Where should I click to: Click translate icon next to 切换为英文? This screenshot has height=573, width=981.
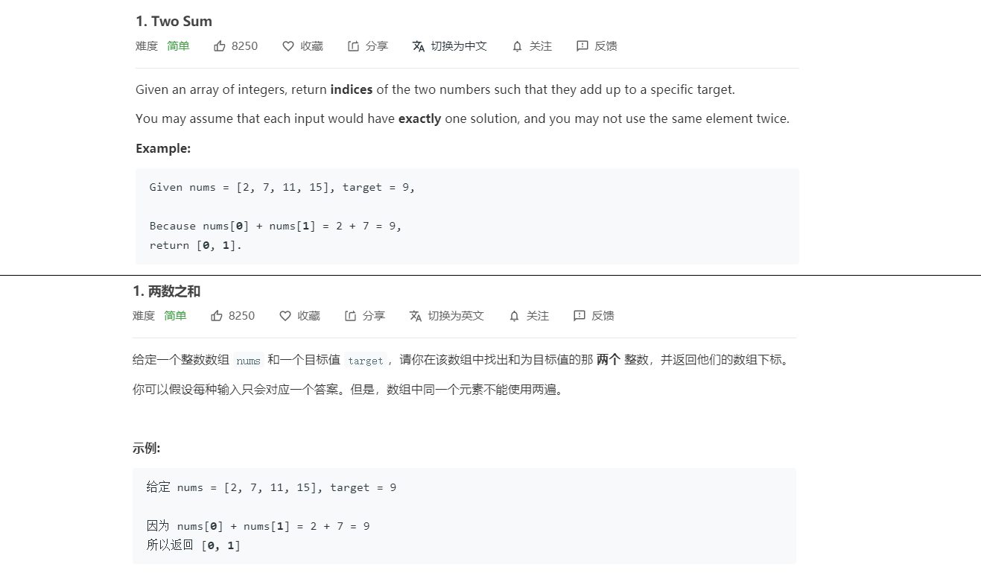[416, 316]
